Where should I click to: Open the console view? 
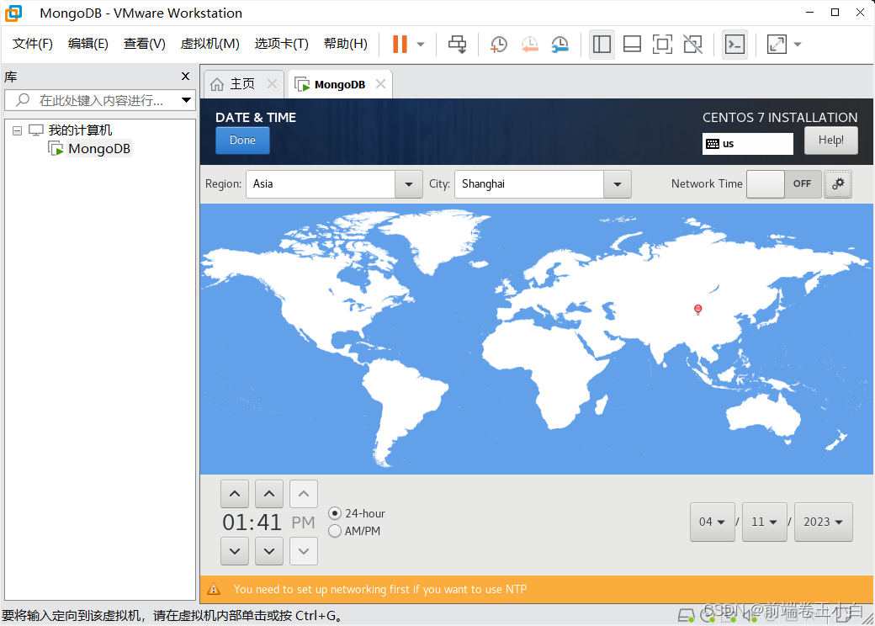(734, 44)
